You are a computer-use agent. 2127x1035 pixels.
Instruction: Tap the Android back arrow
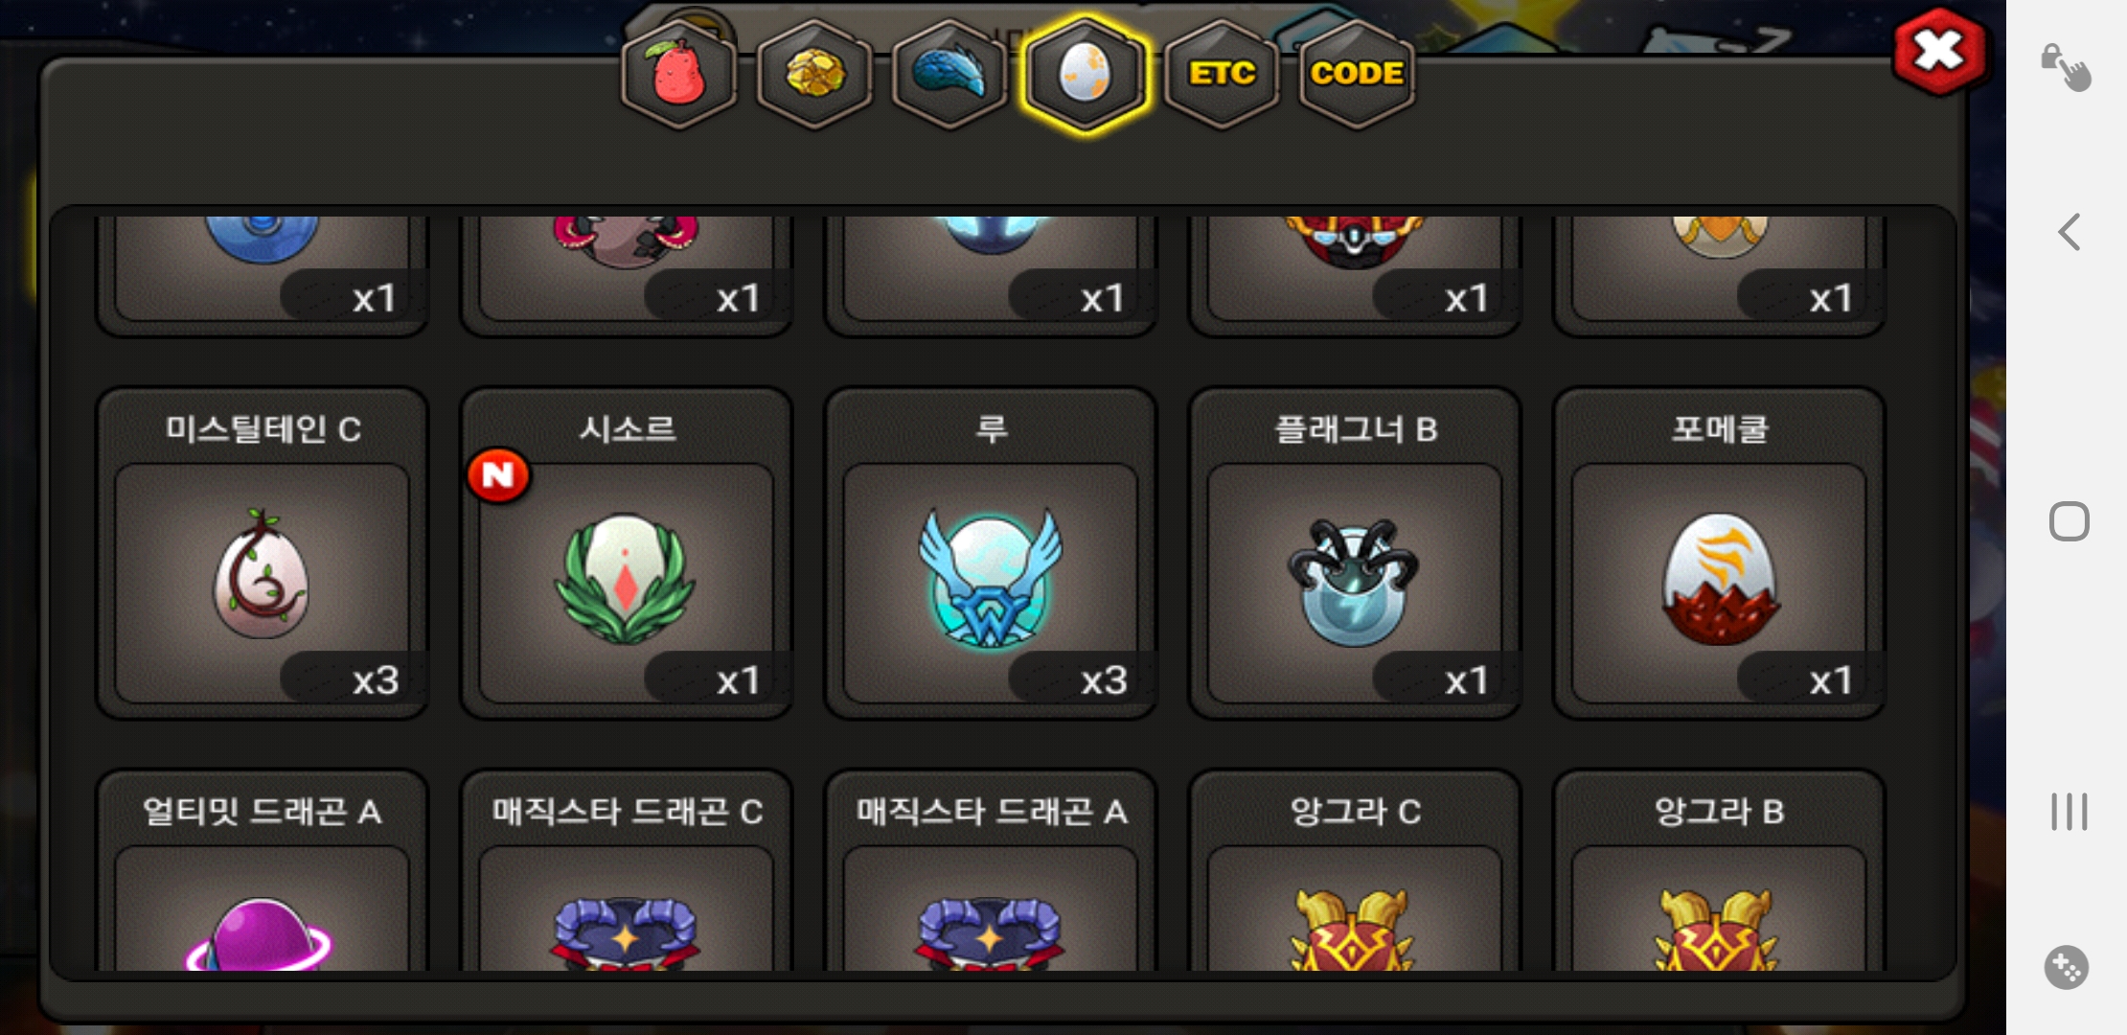click(x=2070, y=232)
